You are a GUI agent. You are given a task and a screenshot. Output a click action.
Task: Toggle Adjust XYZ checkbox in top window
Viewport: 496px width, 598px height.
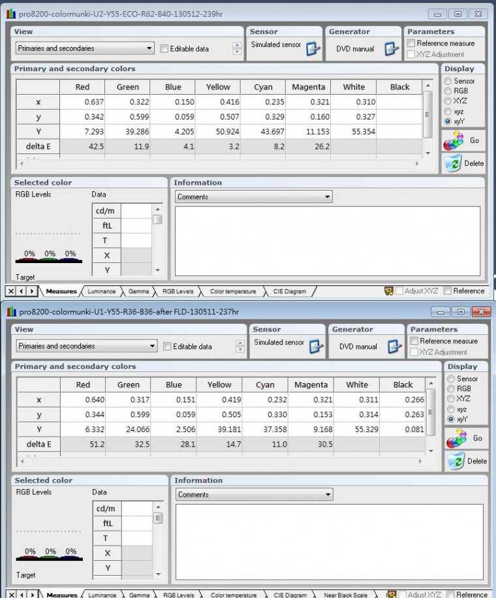(399, 291)
